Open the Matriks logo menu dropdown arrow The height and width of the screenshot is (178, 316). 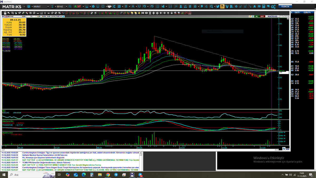[x=24, y=6]
